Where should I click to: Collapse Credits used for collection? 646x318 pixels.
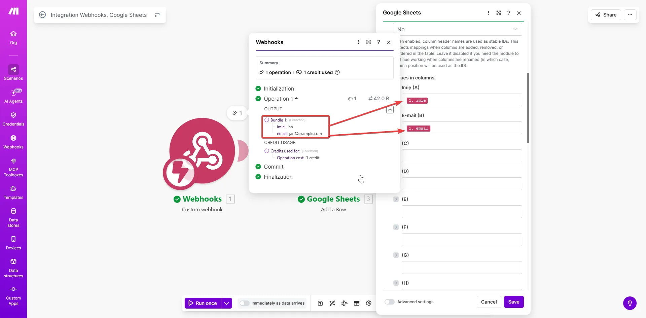267,151
